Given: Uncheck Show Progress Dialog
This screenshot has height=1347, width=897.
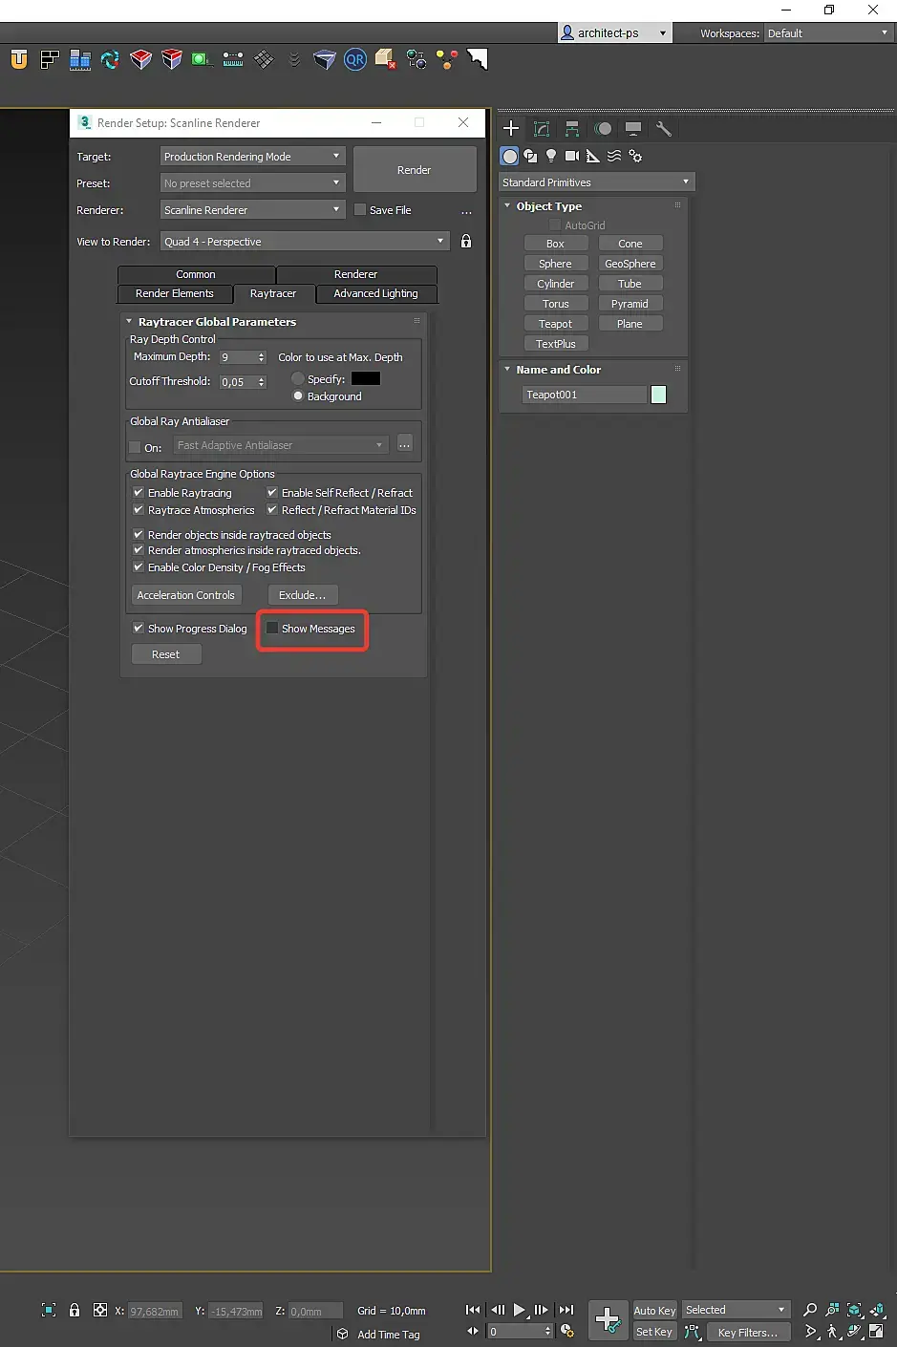Looking at the screenshot, I should click(x=138, y=629).
